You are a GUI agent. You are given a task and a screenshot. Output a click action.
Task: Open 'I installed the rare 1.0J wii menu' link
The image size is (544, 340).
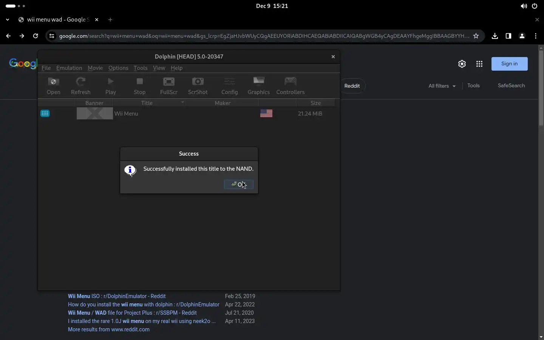142,321
